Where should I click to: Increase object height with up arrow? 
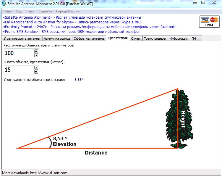point(36,68)
